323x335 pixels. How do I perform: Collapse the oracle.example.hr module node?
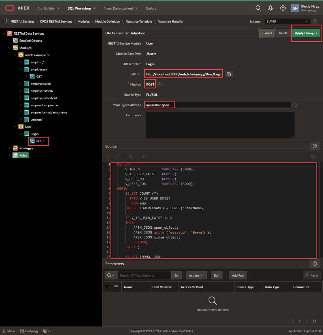pyautogui.click(x=15, y=55)
